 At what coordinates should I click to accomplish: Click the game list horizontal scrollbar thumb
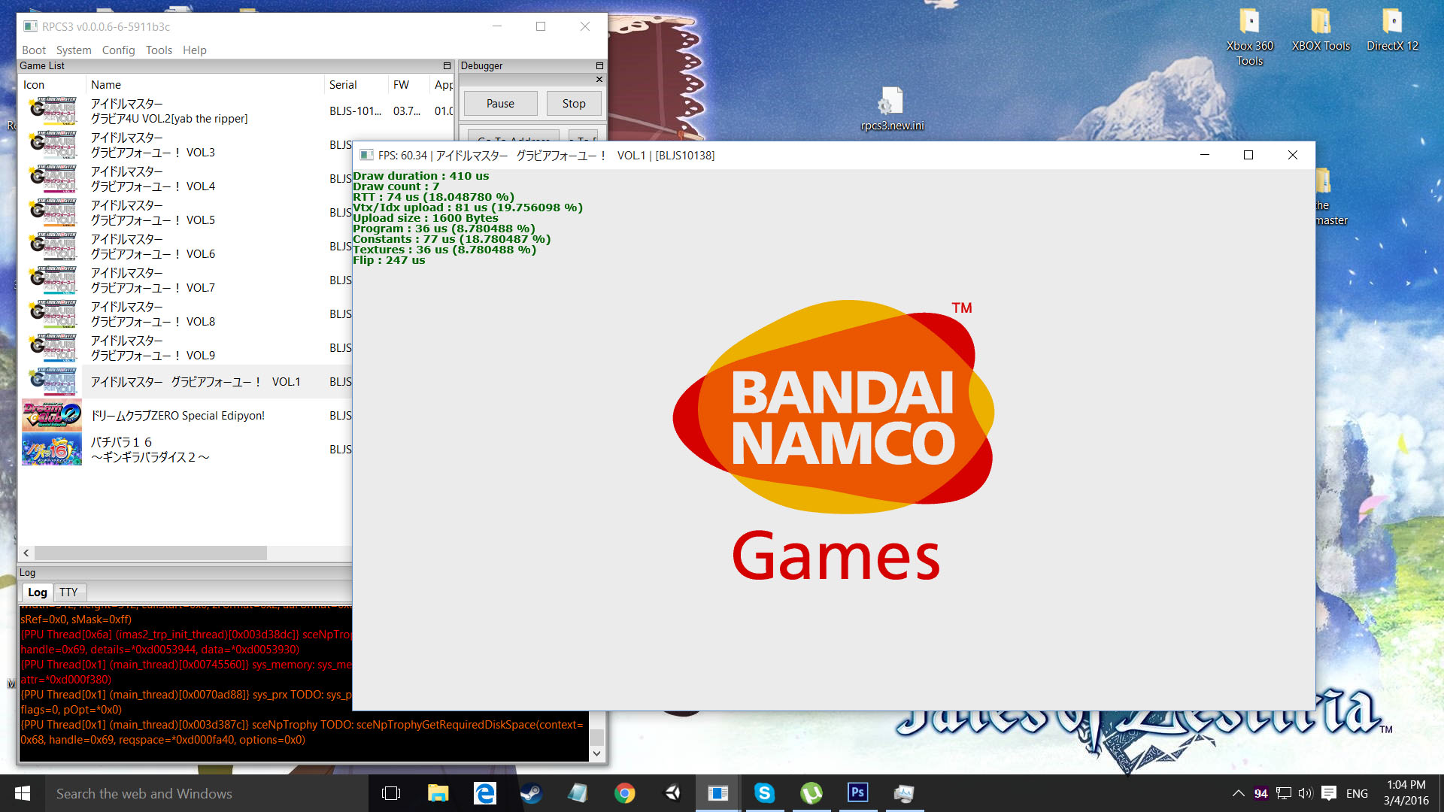(x=150, y=553)
